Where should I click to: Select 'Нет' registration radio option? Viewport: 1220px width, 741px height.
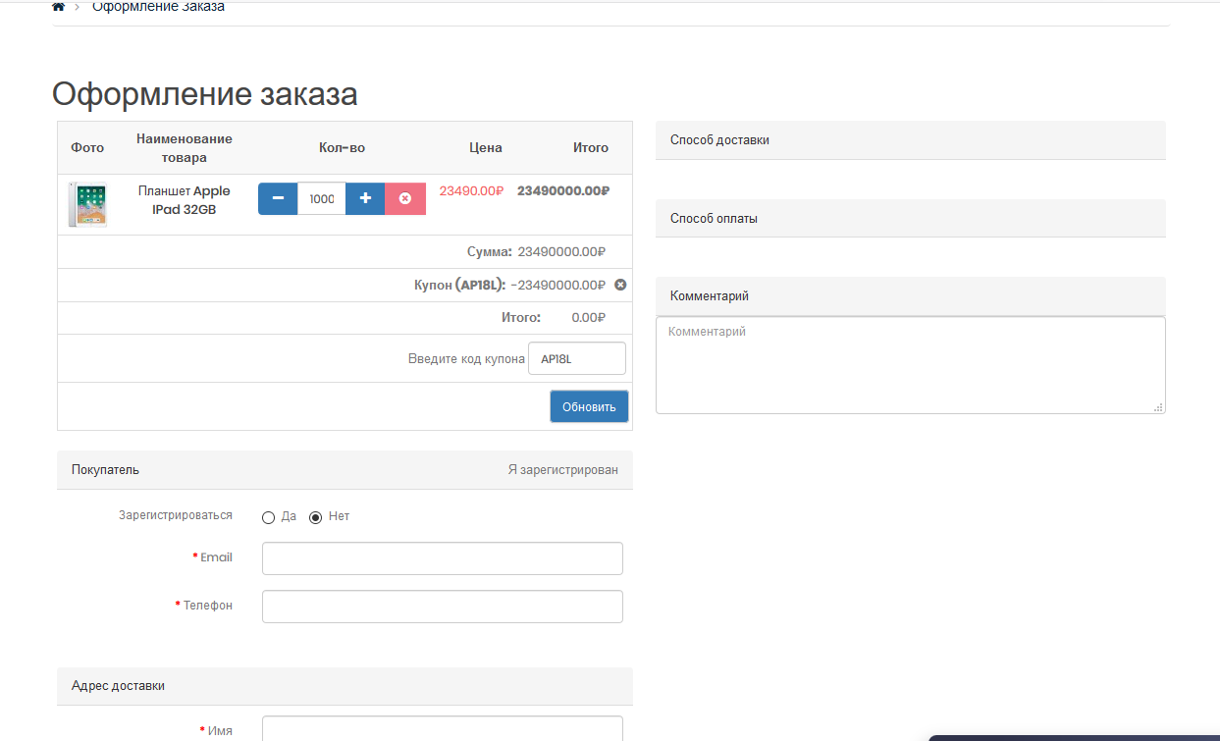[x=316, y=517]
